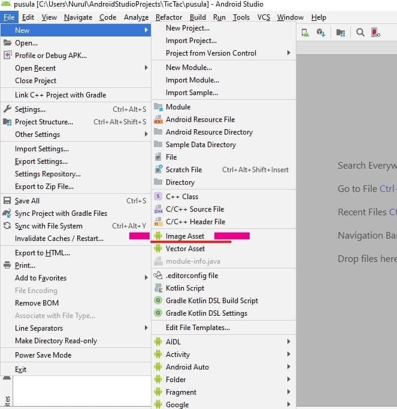The width and height of the screenshot is (397, 409).
Task: Click the icon beside Profile or Debug APK
Action: click(x=7, y=55)
